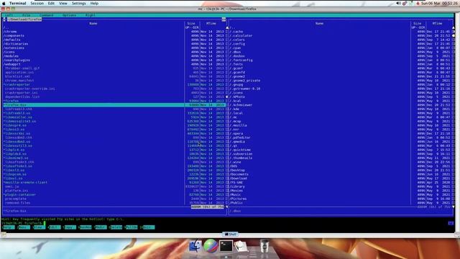Click the 5Copy function key button

(69, 227)
